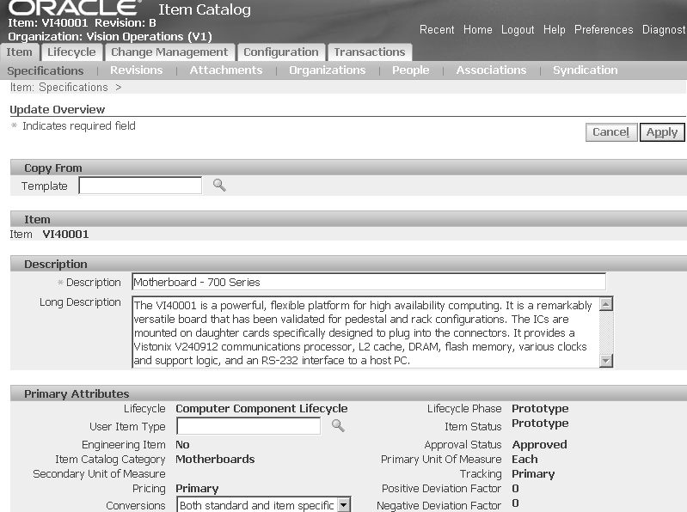
Task: Focus the Template input field
Action: pos(140,186)
